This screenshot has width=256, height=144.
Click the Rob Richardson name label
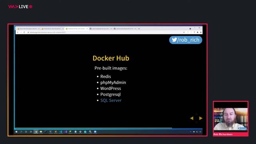223,134
